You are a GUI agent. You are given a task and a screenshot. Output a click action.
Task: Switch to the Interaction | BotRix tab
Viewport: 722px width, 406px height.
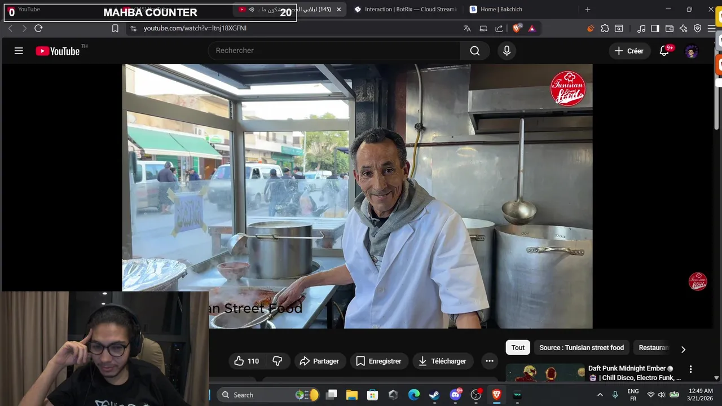pyautogui.click(x=405, y=10)
